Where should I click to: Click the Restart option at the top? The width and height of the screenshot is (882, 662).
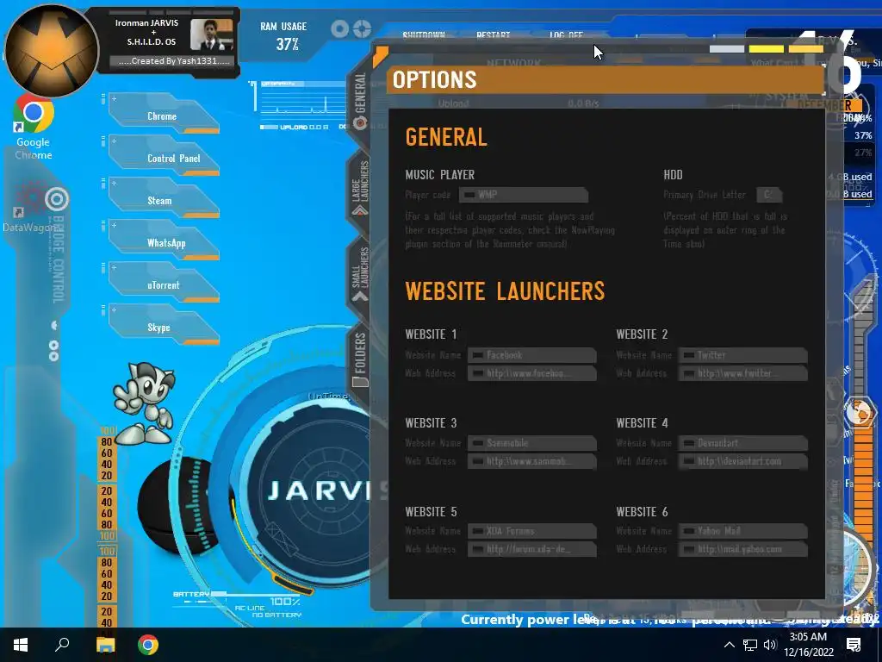coord(493,34)
